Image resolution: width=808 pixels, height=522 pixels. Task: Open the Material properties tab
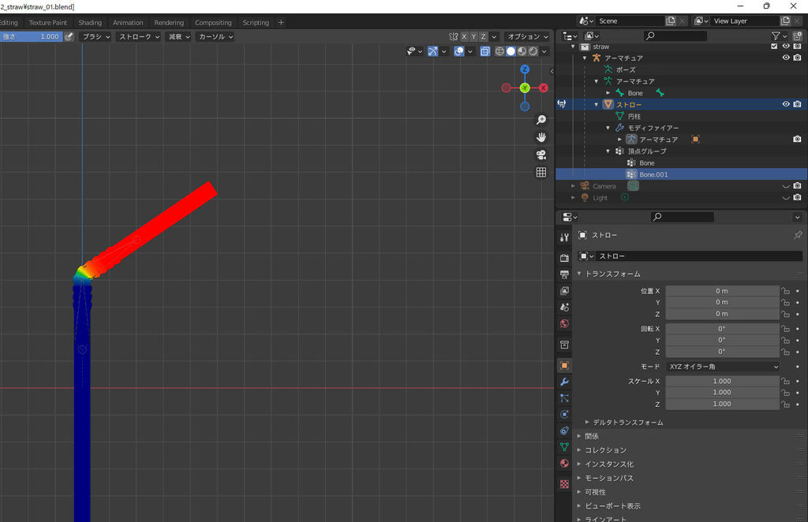point(564,464)
